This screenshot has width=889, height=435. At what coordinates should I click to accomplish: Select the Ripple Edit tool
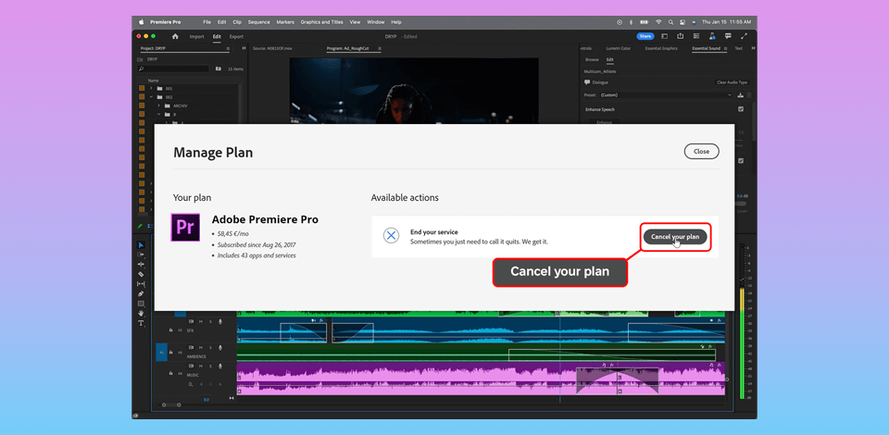tap(141, 265)
